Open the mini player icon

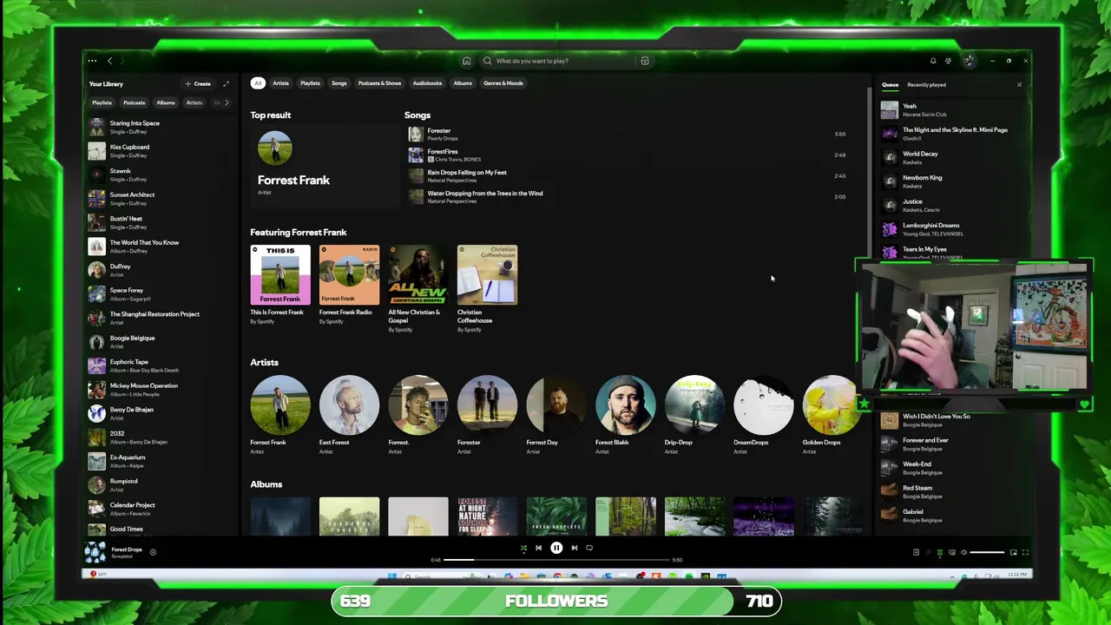tap(1013, 552)
